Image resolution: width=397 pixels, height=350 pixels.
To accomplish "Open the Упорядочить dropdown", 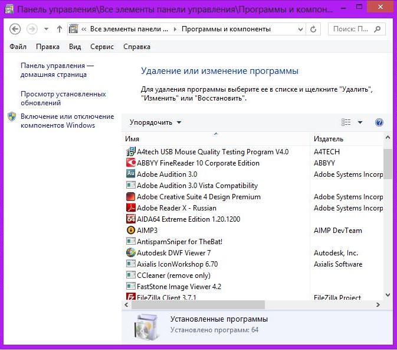I will coord(156,122).
